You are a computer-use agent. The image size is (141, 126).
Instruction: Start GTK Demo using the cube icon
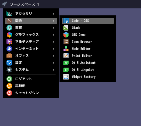coord(66,35)
